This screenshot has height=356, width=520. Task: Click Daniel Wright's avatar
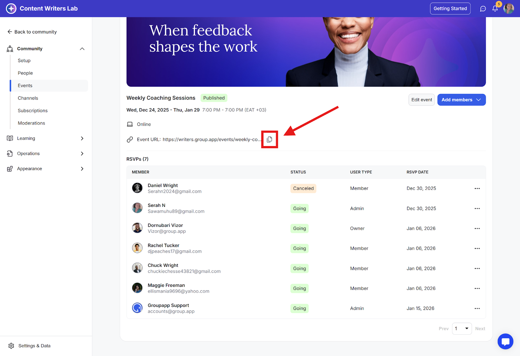(x=137, y=188)
